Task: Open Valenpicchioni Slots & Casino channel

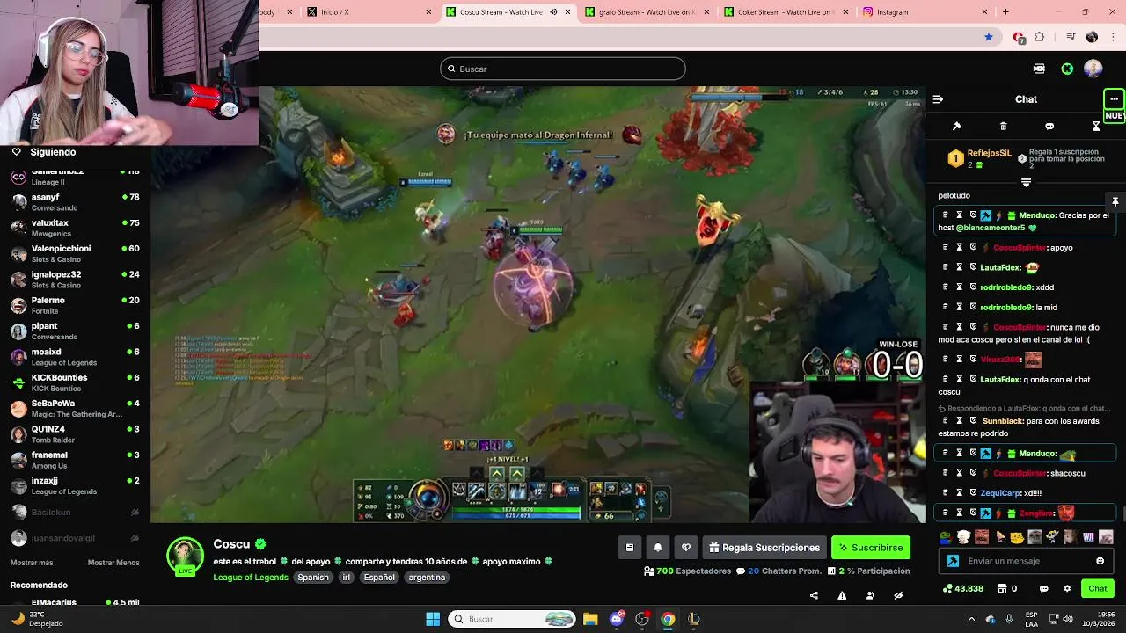Action: 75,253
